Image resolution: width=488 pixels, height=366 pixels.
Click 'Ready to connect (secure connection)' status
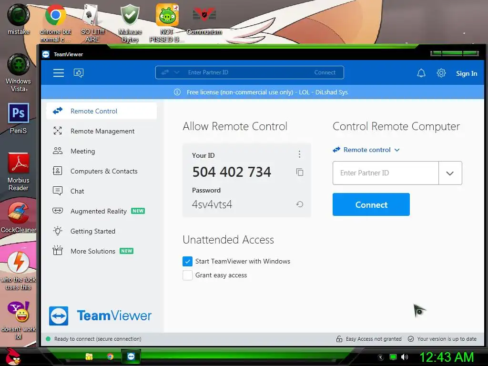(97, 339)
